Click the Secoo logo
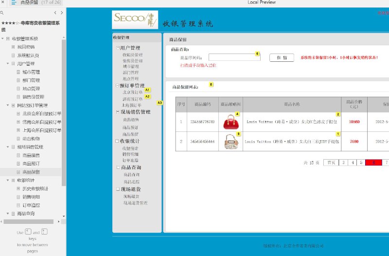The image size is (389, 256). [135, 20]
